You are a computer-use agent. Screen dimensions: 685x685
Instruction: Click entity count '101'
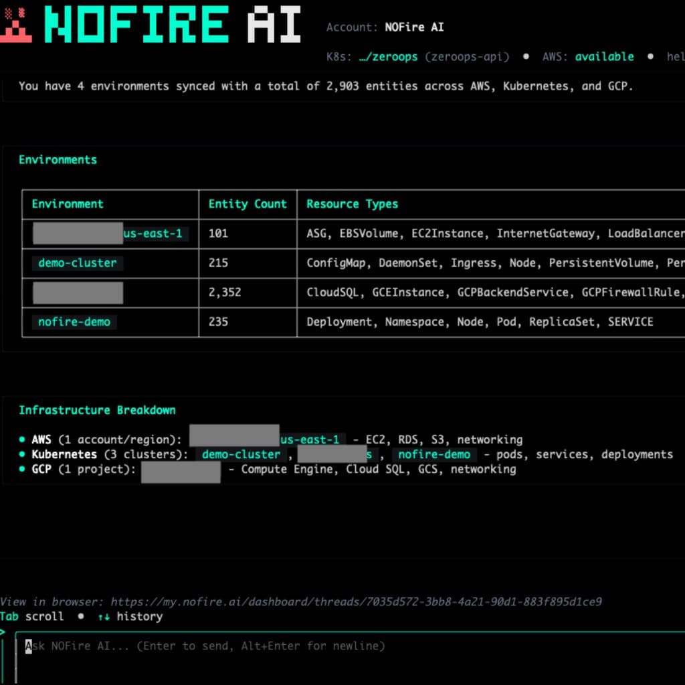coord(218,233)
